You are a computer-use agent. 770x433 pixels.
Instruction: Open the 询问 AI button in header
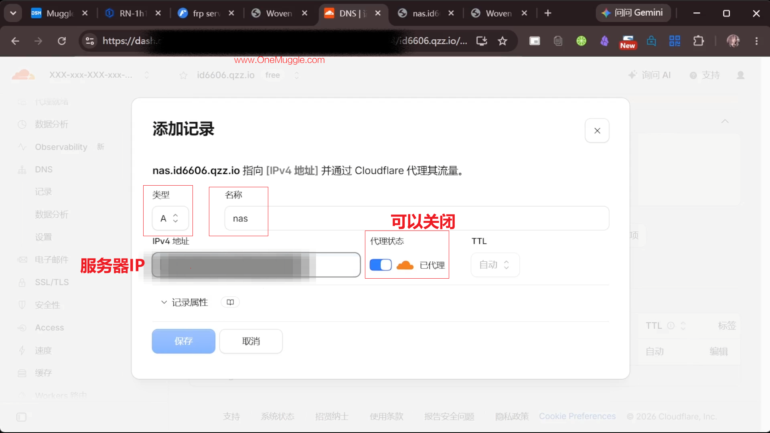pos(649,75)
